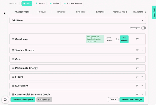Image resolution: width=156 pixels, height=105 pixels.
Task: Toggle the Show Expired switch
Action: 144,28
